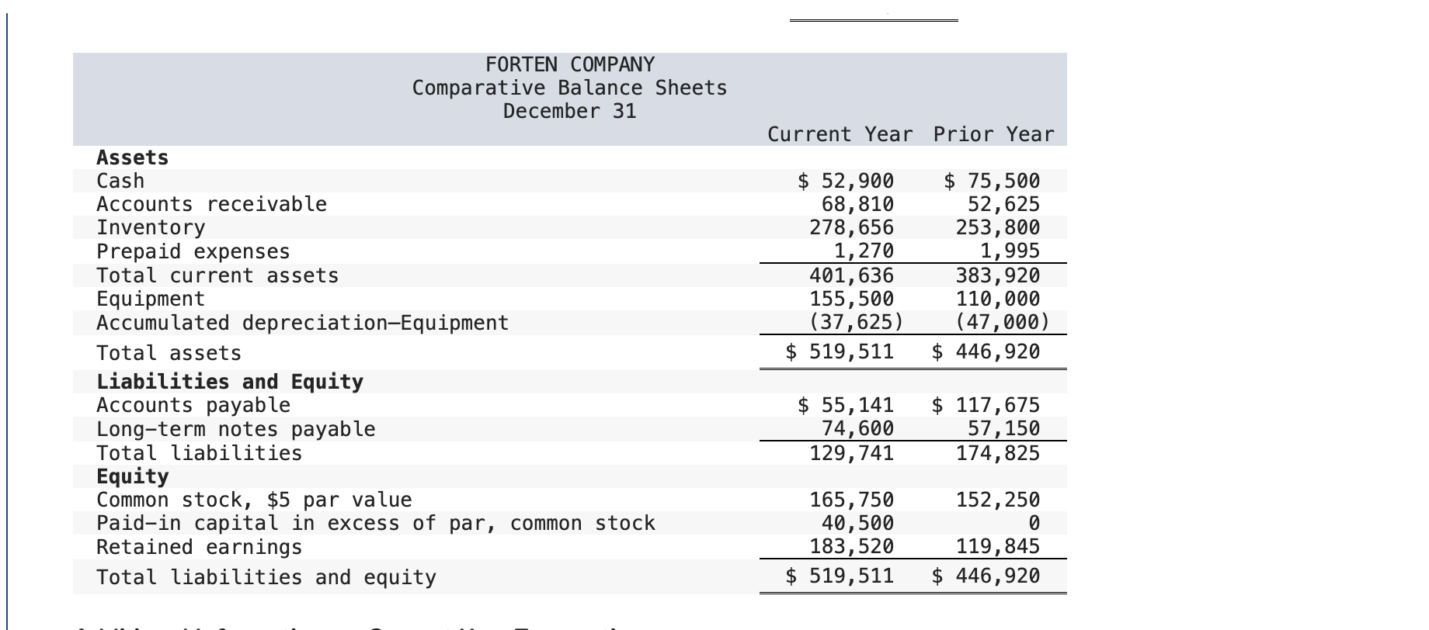Click the Cash row label
This screenshot has width=1429, height=630.
pyautogui.click(x=120, y=181)
